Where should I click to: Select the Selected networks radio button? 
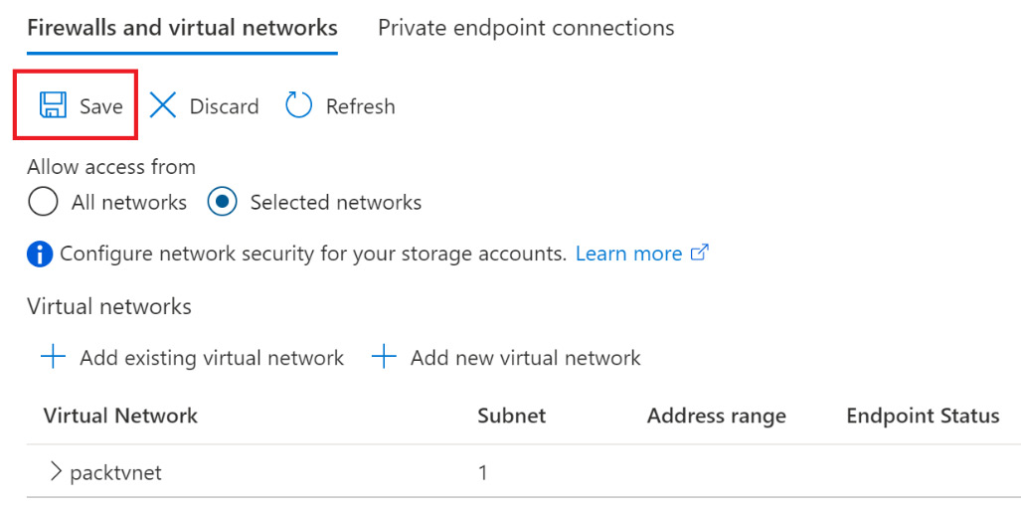pyautogui.click(x=222, y=203)
